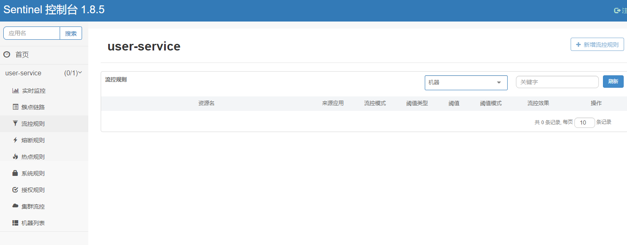Click the grid icon for 机器列表

pos(15,223)
